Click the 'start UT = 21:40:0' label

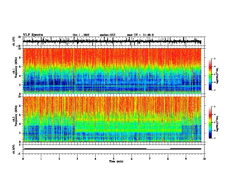(x=140, y=35)
